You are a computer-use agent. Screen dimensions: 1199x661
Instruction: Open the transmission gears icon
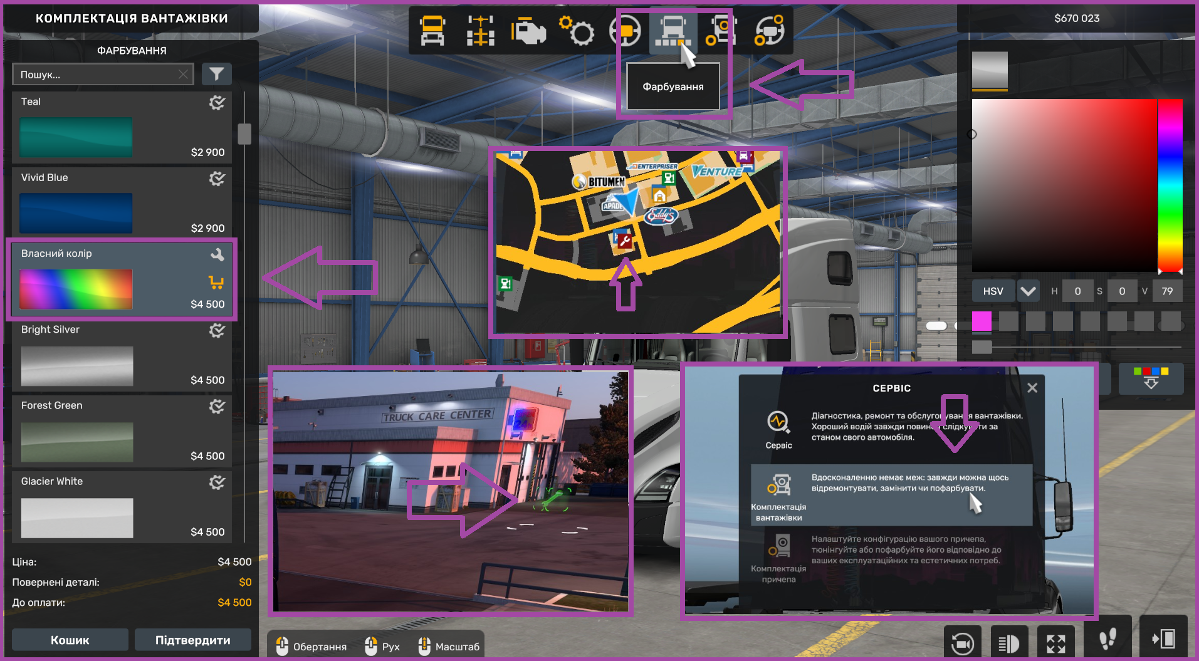[577, 31]
